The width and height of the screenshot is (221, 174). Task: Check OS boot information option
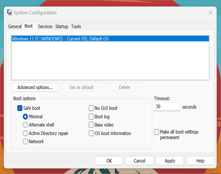(91, 133)
